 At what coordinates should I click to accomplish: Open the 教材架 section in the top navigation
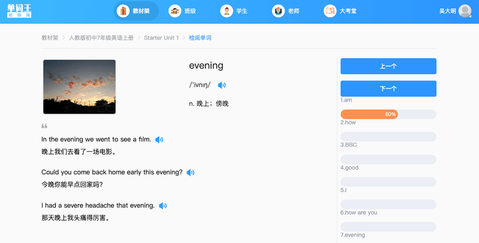pos(136,11)
